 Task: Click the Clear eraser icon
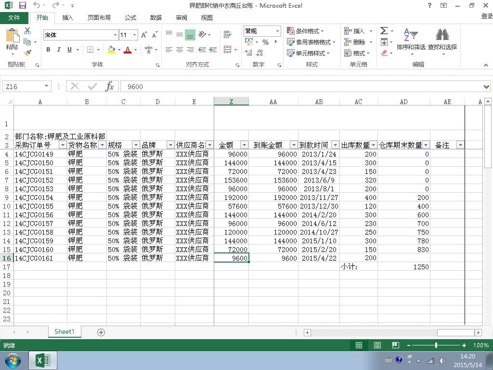[x=384, y=53]
